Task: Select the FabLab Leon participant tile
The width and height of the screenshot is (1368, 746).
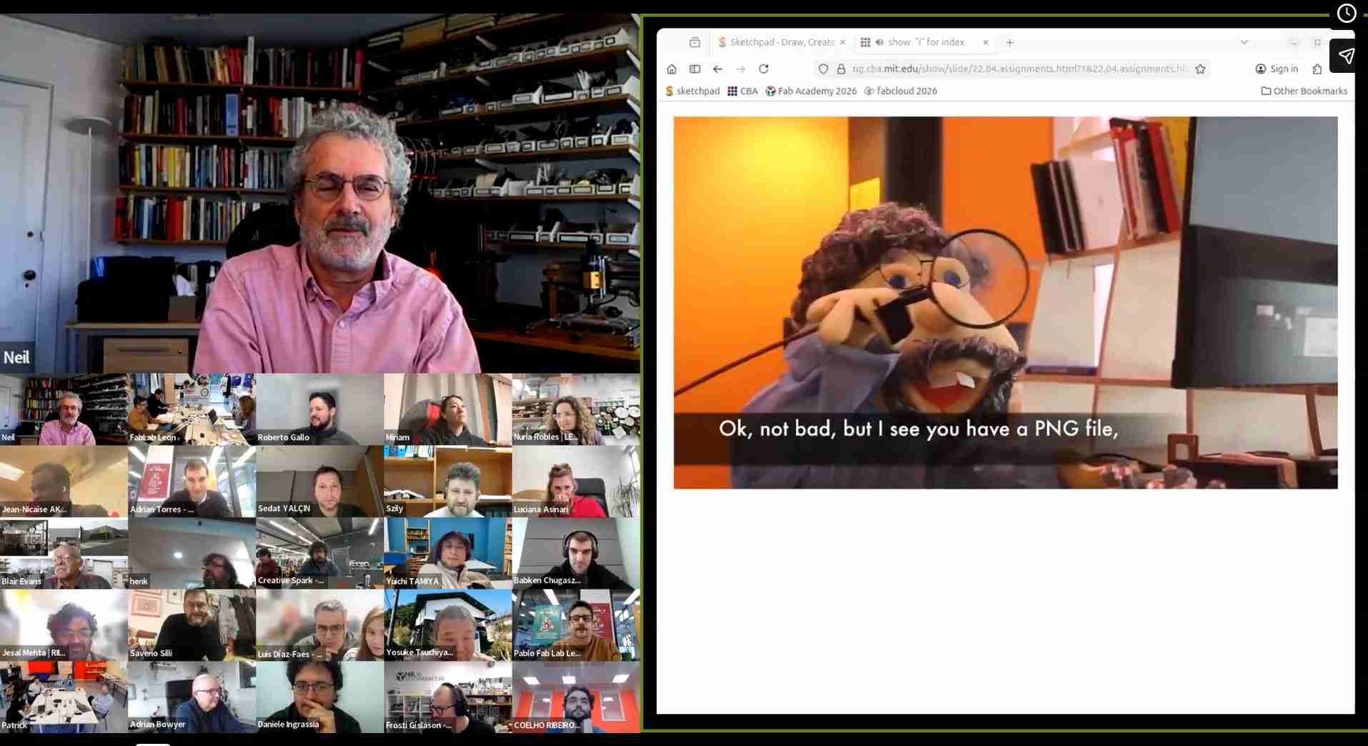Action: tap(192, 409)
